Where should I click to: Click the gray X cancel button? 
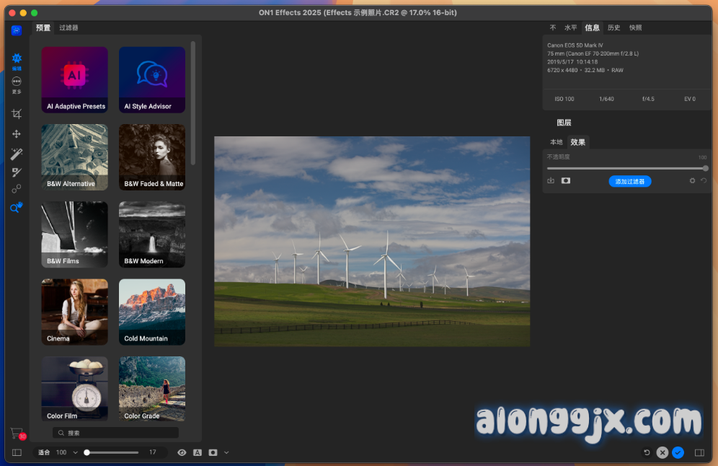click(662, 452)
